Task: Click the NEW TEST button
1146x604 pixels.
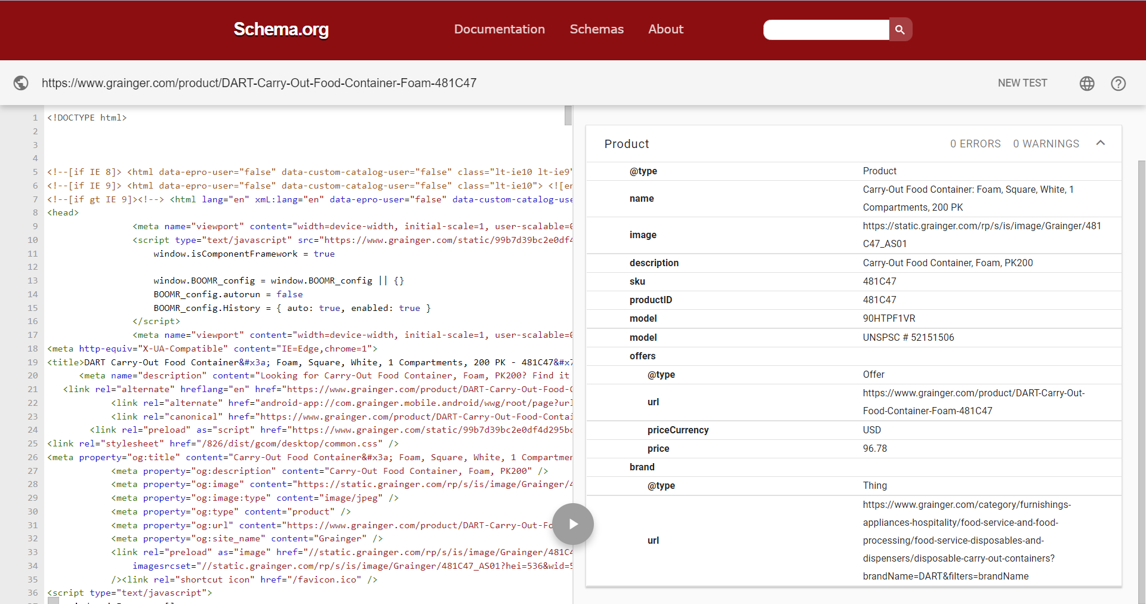Action: tap(1022, 83)
